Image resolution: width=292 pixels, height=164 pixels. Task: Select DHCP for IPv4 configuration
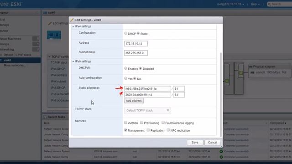tap(126, 33)
